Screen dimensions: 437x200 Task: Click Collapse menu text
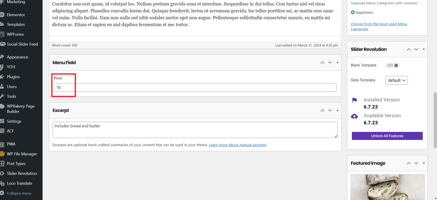click(19, 193)
